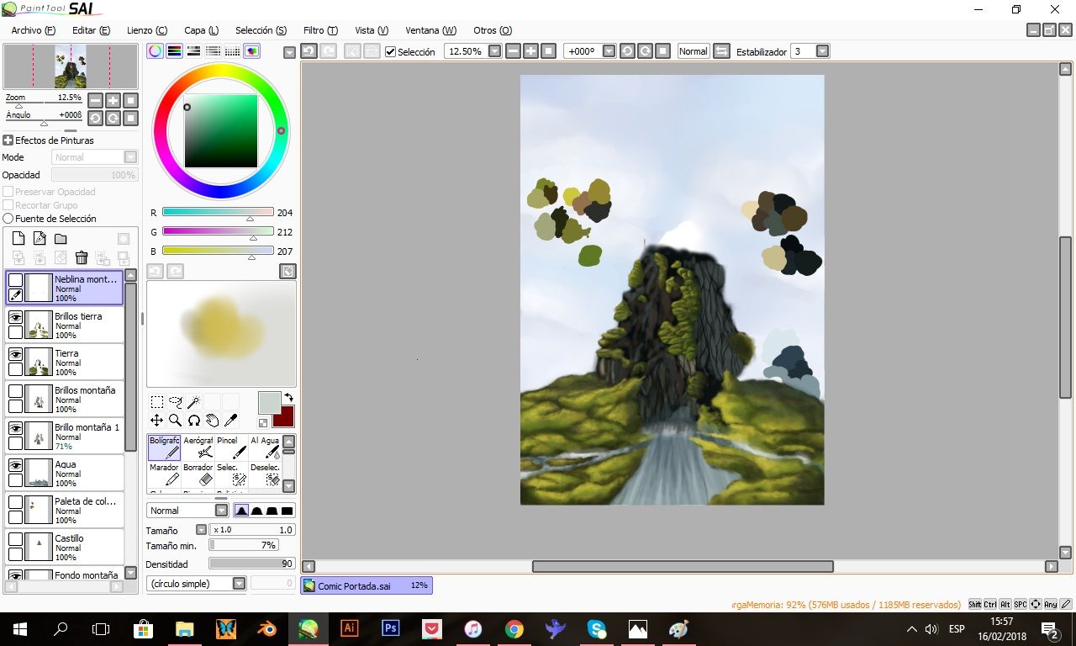Zoom out with navigator minus button
The width and height of the screenshot is (1076, 646).
[x=95, y=100]
